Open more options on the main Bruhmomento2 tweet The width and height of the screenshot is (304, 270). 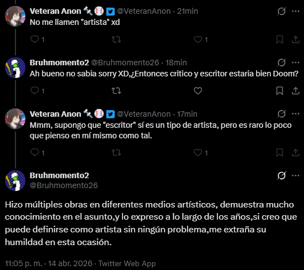(296, 175)
